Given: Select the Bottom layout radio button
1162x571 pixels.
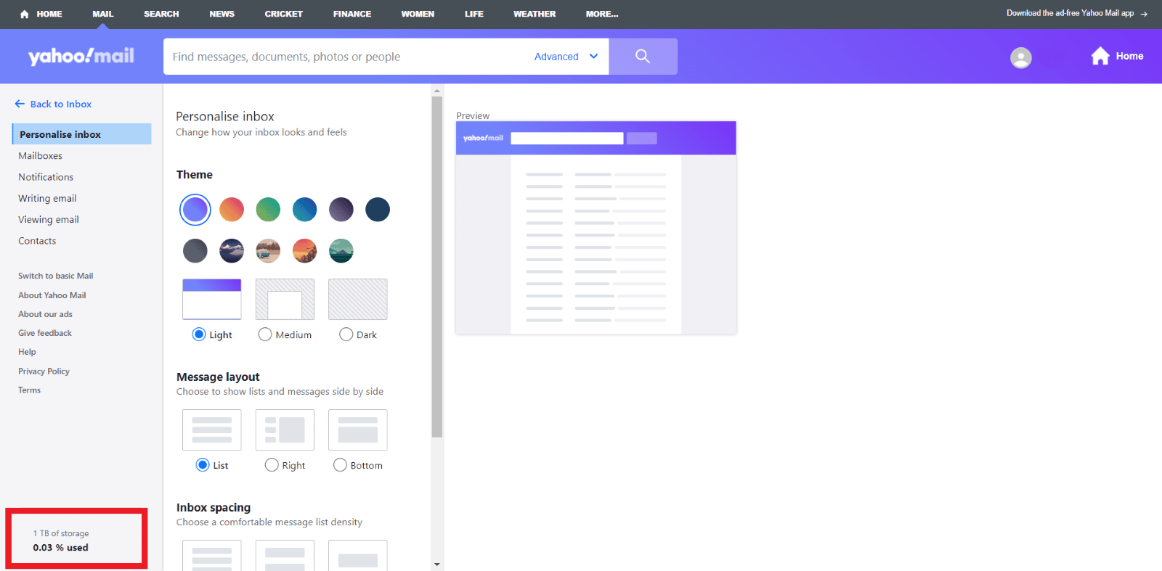Looking at the screenshot, I should 340,465.
